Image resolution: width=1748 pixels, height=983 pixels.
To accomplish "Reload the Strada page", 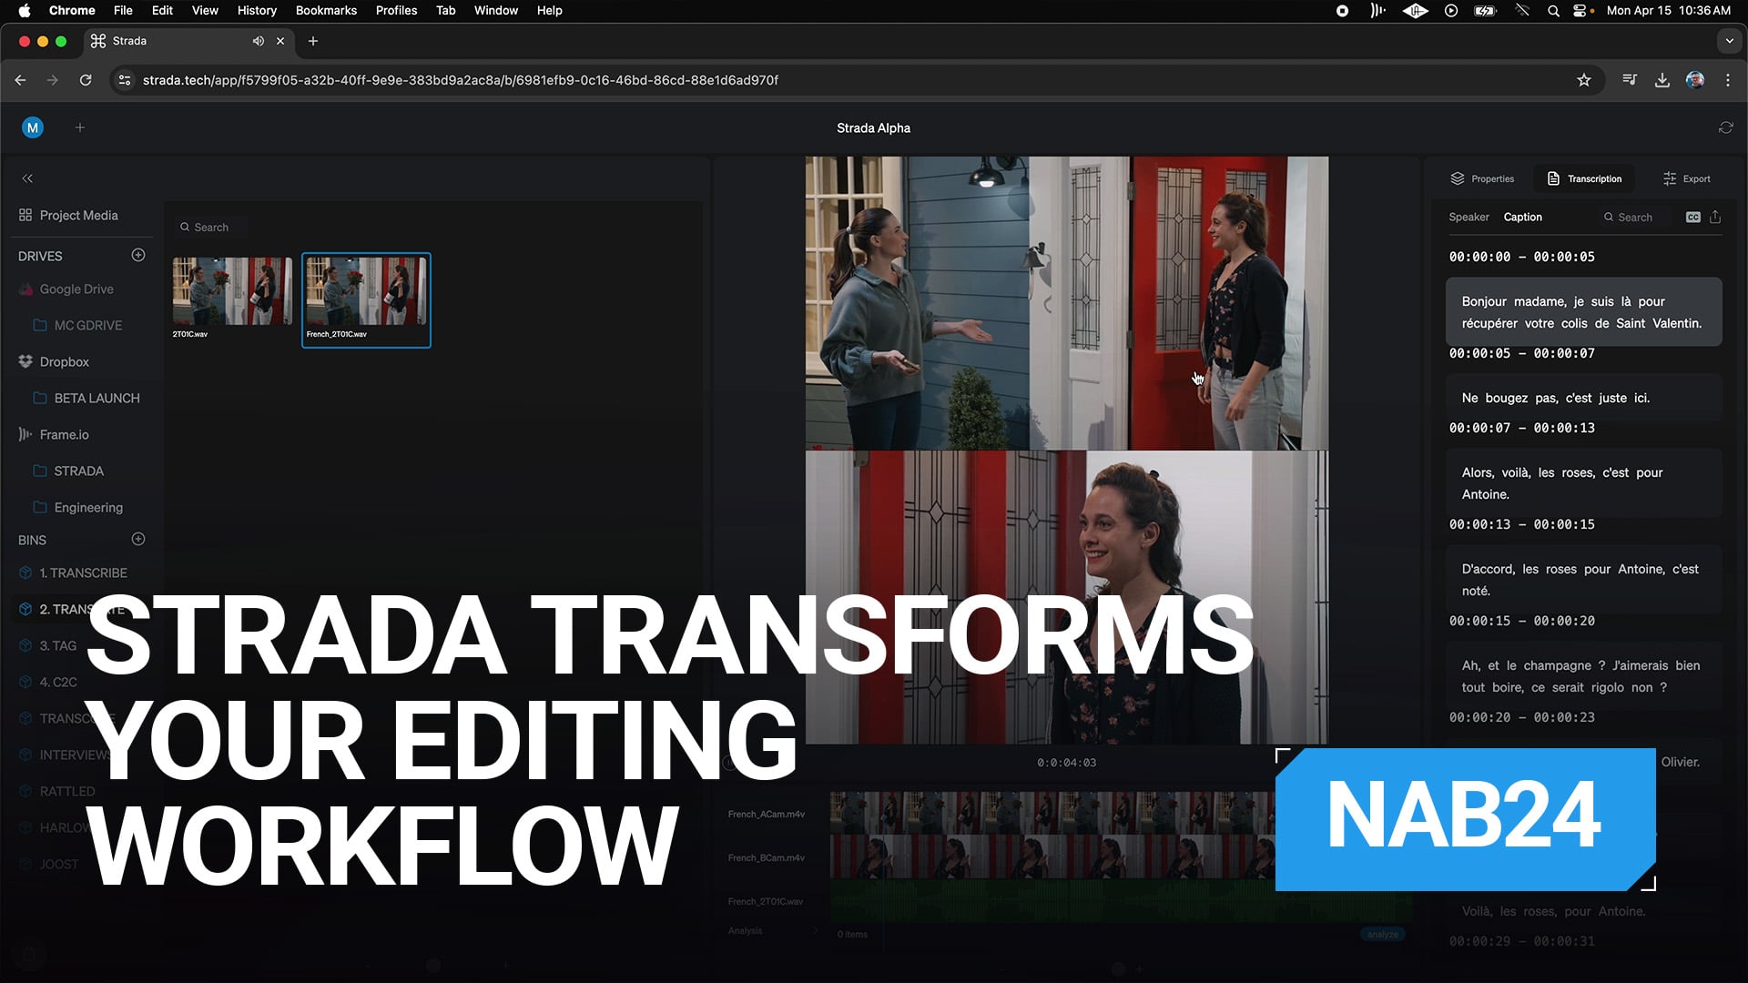I will click(86, 80).
